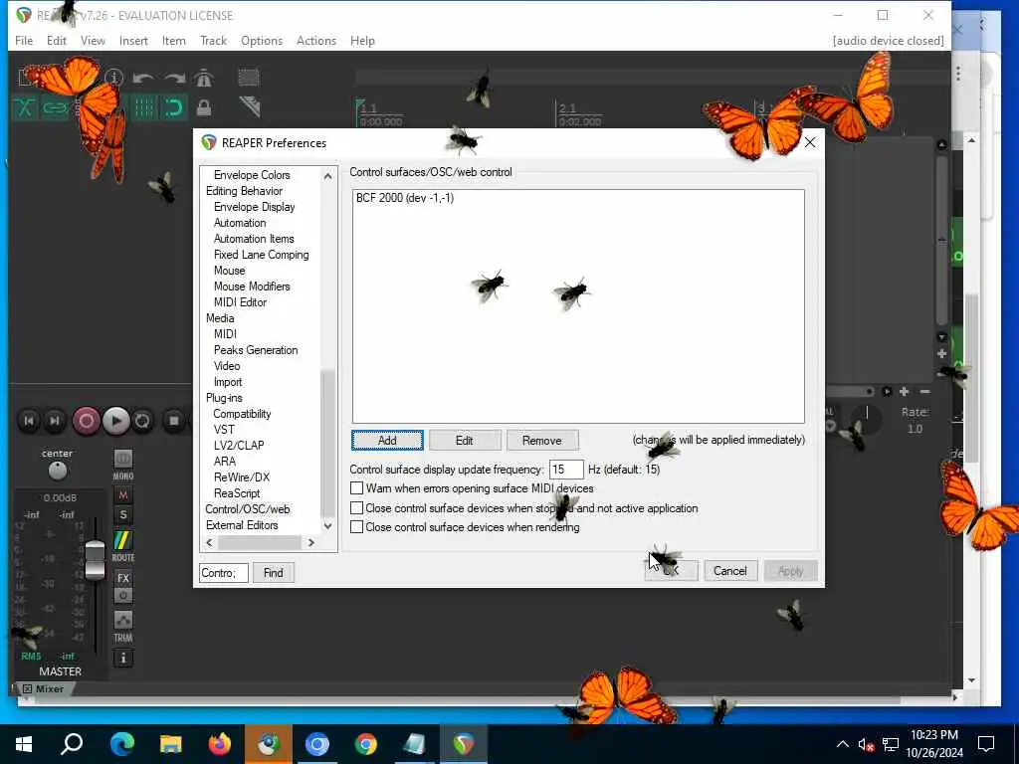
Task: Click the dotted grid icon right of the metronome
Action: point(248,78)
